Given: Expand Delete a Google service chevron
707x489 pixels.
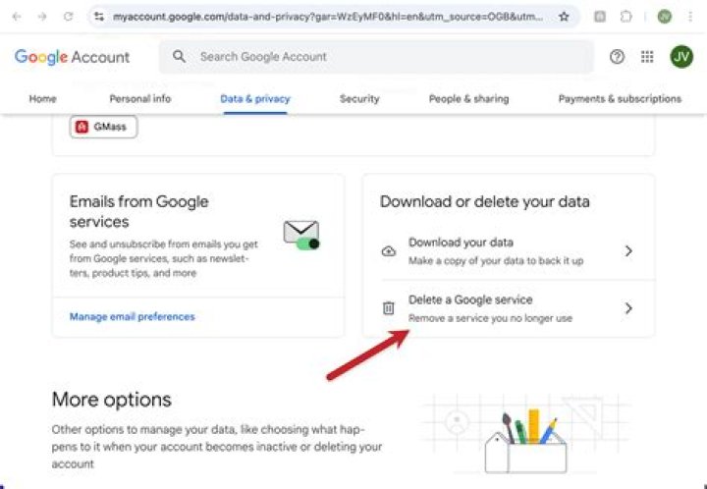Looking at the screenshot, I should [x=628, y=308].
